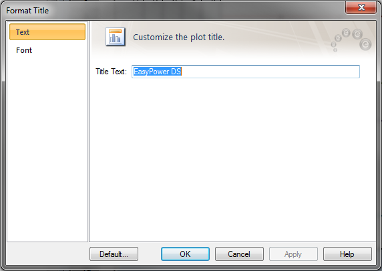The image size is (382, 271).
Task: Click the decorative EasyPower bubble logo
Action: point(351,39)
